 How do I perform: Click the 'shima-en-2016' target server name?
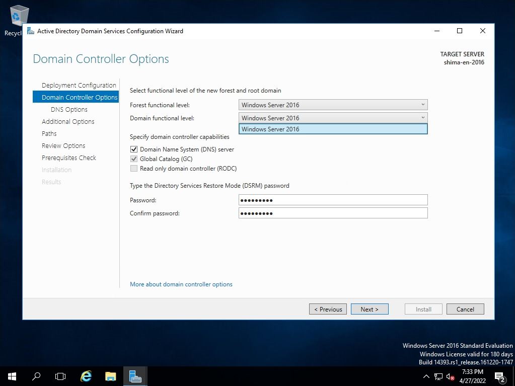click(x=464, y=62)
